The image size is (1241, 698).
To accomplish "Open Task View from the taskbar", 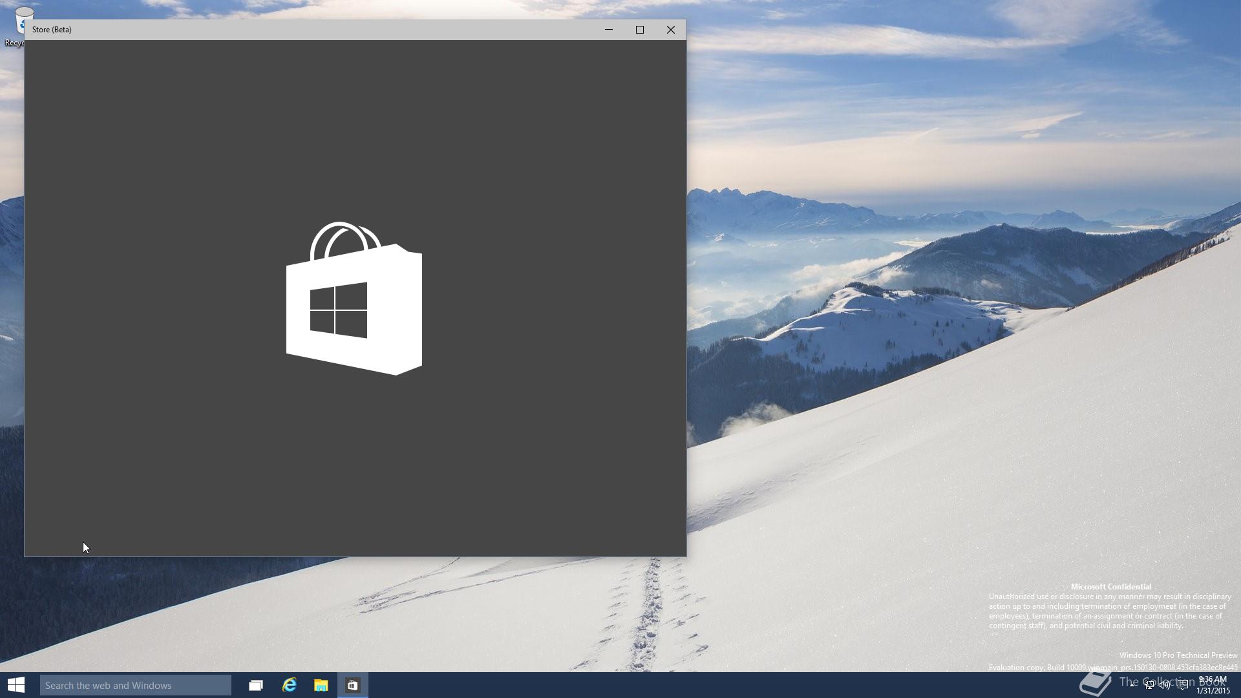I will [x=256, y=685].
